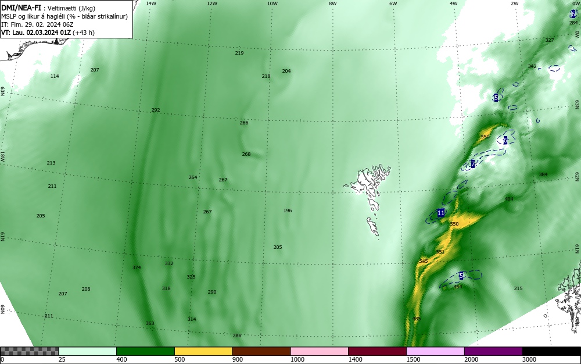Screen dimensions: 581x364
Task: Click the hail probability label 7
Action: tap(473, 164)
